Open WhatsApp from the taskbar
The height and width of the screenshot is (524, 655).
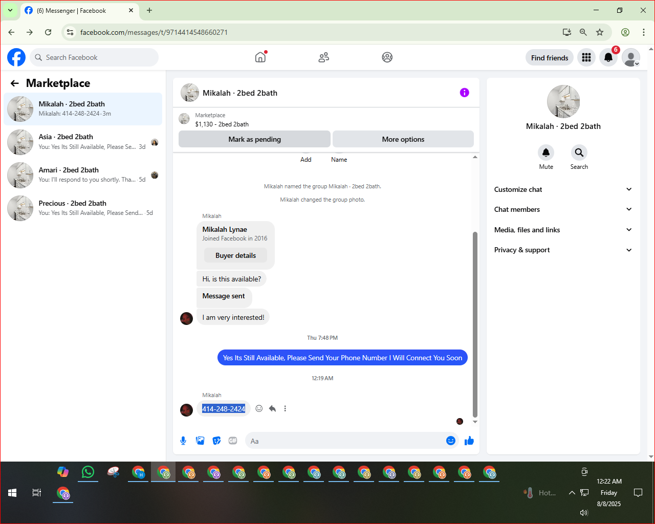(x=88, y=472)
